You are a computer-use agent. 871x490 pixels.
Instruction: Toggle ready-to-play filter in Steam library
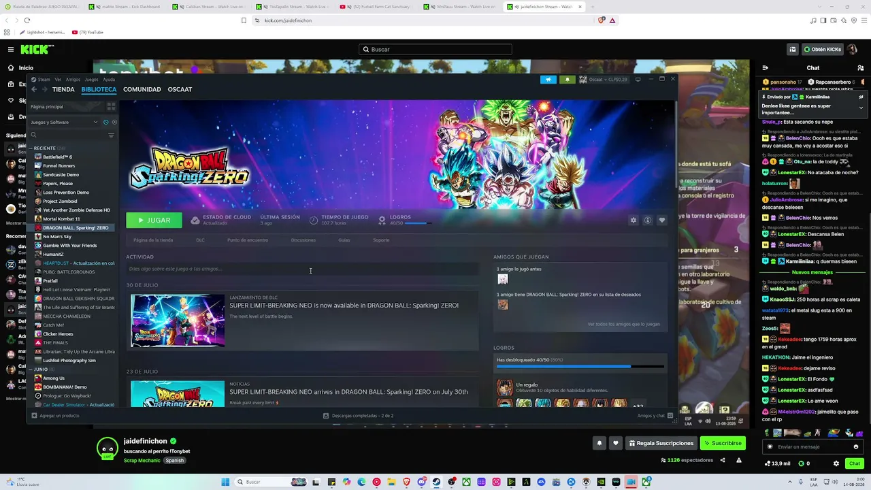(114, 122)
